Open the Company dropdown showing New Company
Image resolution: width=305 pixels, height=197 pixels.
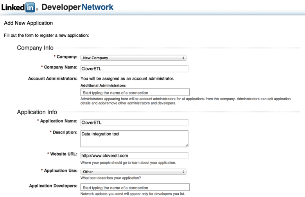pyautogui.click(x=133, y=58)
